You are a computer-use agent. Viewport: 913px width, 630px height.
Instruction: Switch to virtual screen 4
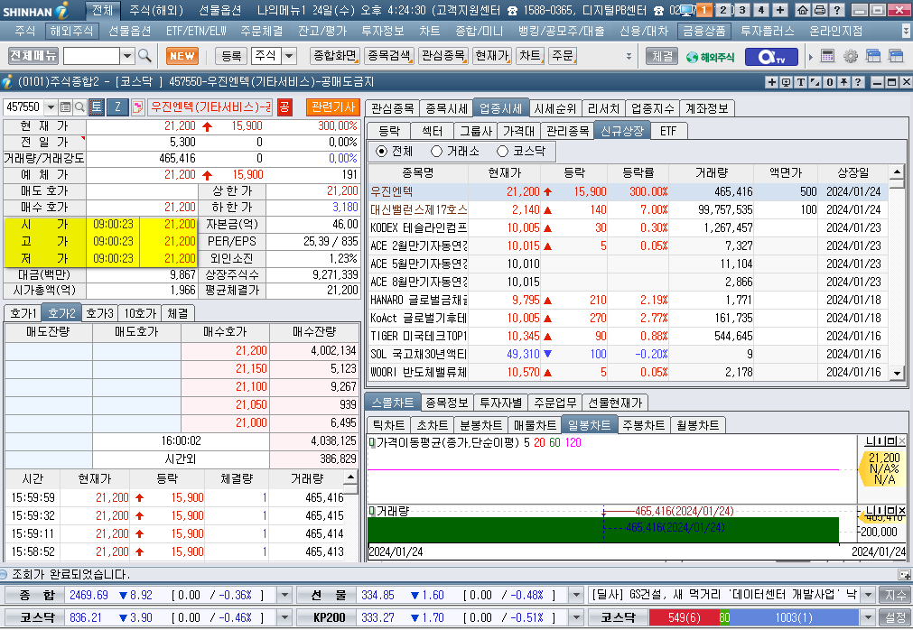(x=761, y=10)
